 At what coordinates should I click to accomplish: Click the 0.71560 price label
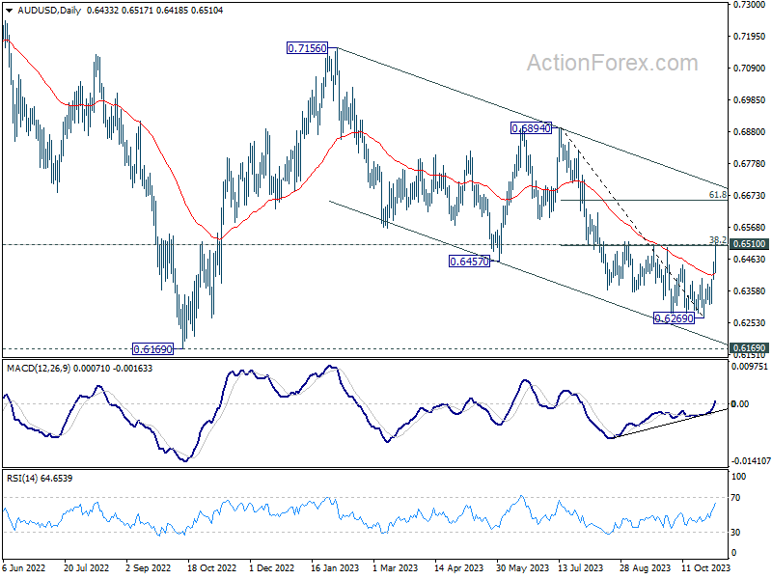pos(307,48)
